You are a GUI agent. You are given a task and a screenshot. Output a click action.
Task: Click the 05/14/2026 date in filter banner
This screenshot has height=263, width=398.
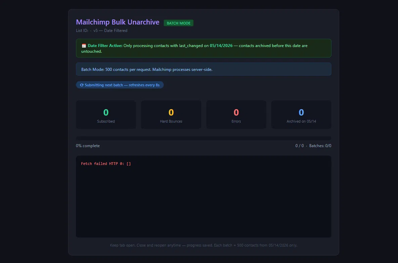click(x=221, y=46)
